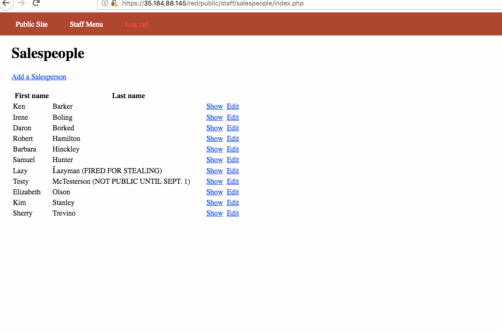
Task: Edit Irene Boling's record
Action: pos(233,117)
